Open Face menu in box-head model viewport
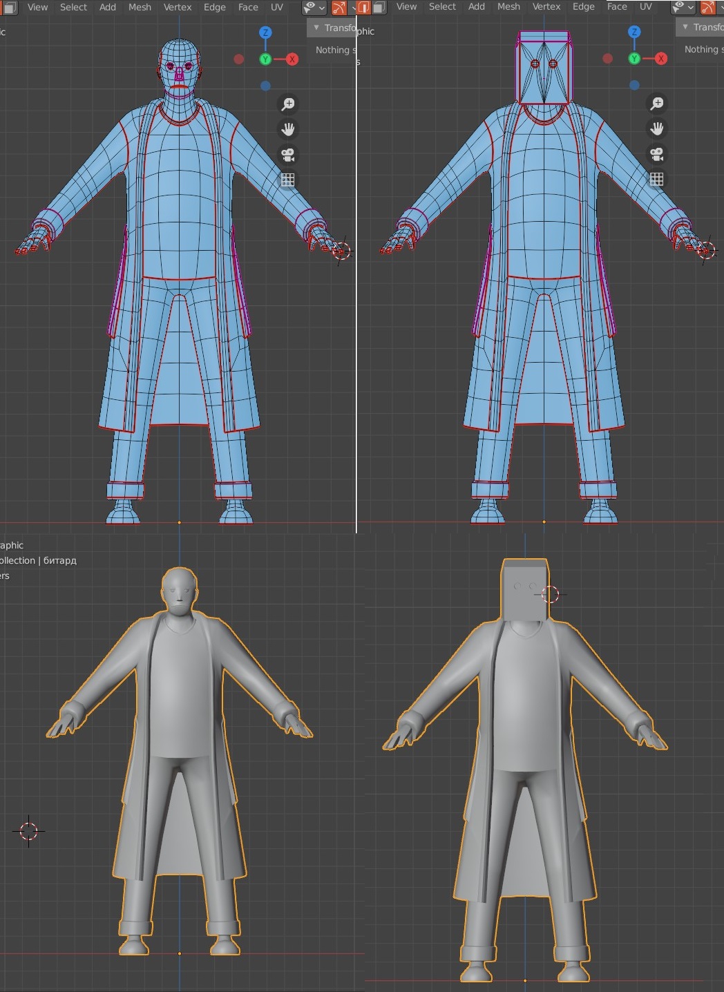 (x=617, y=6)
